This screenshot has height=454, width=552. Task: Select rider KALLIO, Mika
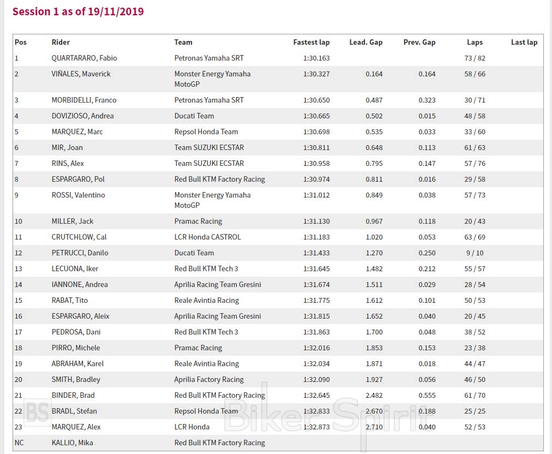pos(72,443)
